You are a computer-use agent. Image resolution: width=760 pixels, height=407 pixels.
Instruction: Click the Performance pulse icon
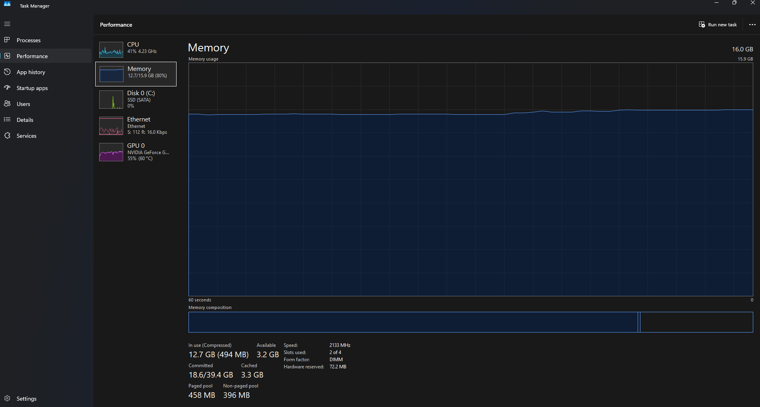[x=7, y=56]
